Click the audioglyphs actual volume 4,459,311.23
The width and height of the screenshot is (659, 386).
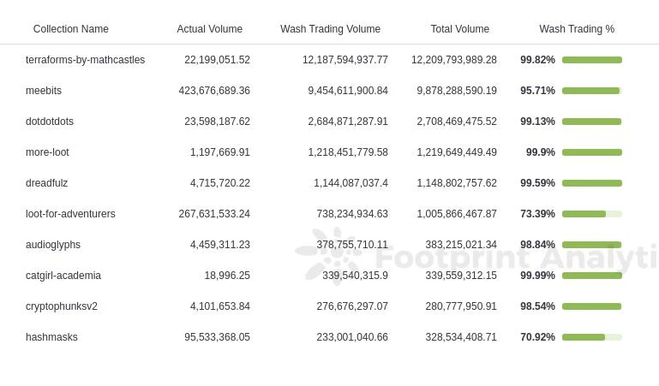[219, 245]
